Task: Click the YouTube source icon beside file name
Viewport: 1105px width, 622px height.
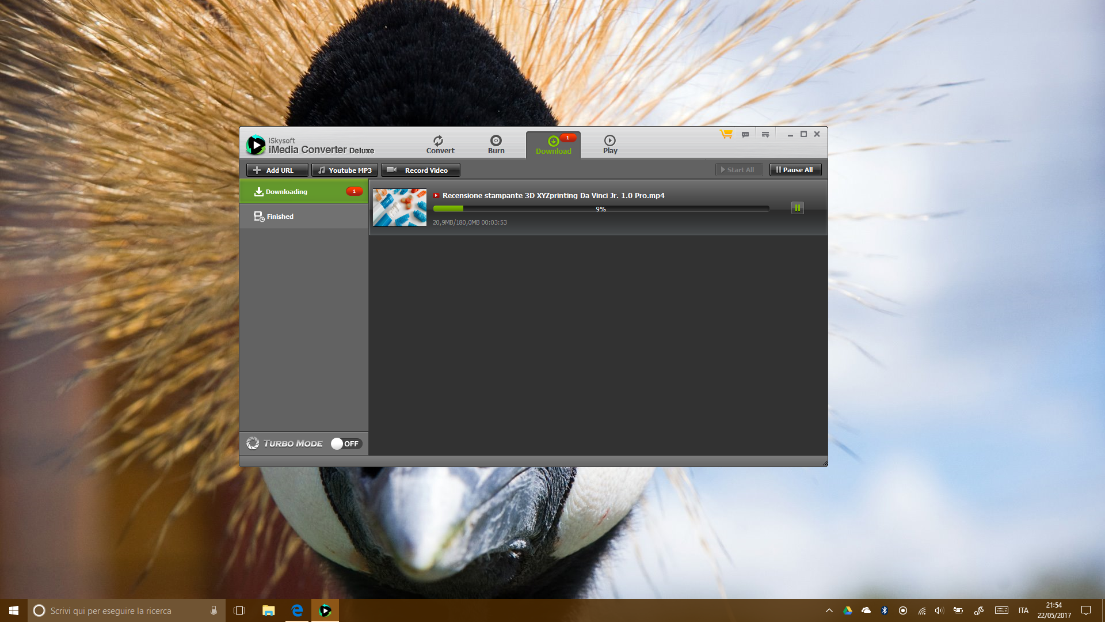Action: [436, 196]
